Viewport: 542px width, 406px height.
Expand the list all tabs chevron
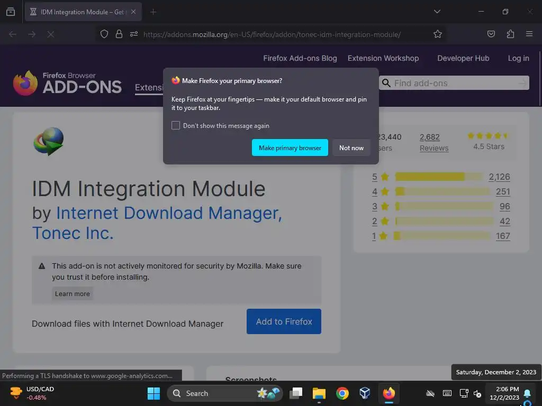pos(437,12)
